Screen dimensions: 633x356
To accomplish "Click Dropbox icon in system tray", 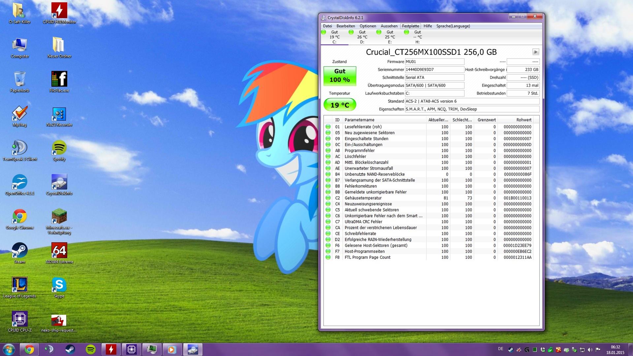I will 543,350.
